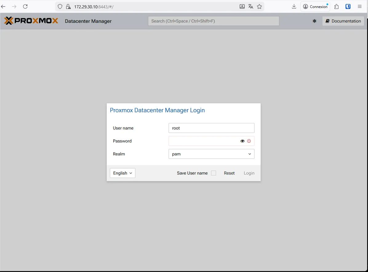Enable the Save User name checkbox
Screen dimensions: 368x272
pos(214,173)
